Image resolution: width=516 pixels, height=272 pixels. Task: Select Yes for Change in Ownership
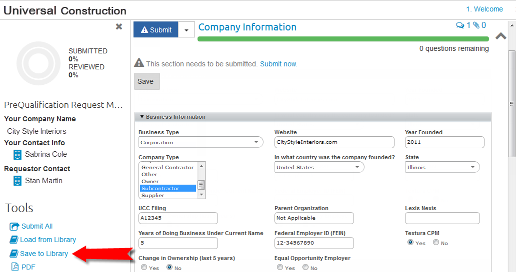point(144,268)
